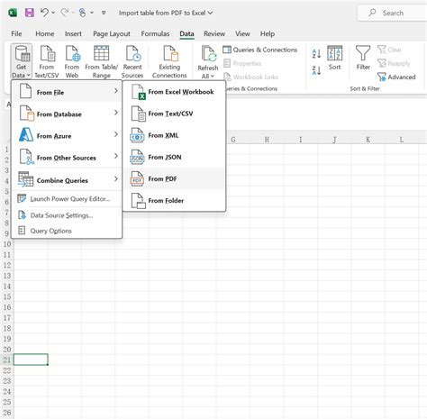Click Workbook Links
Image resolution: width=427 pixels, height=419 pixels.
tap(250, 77)
